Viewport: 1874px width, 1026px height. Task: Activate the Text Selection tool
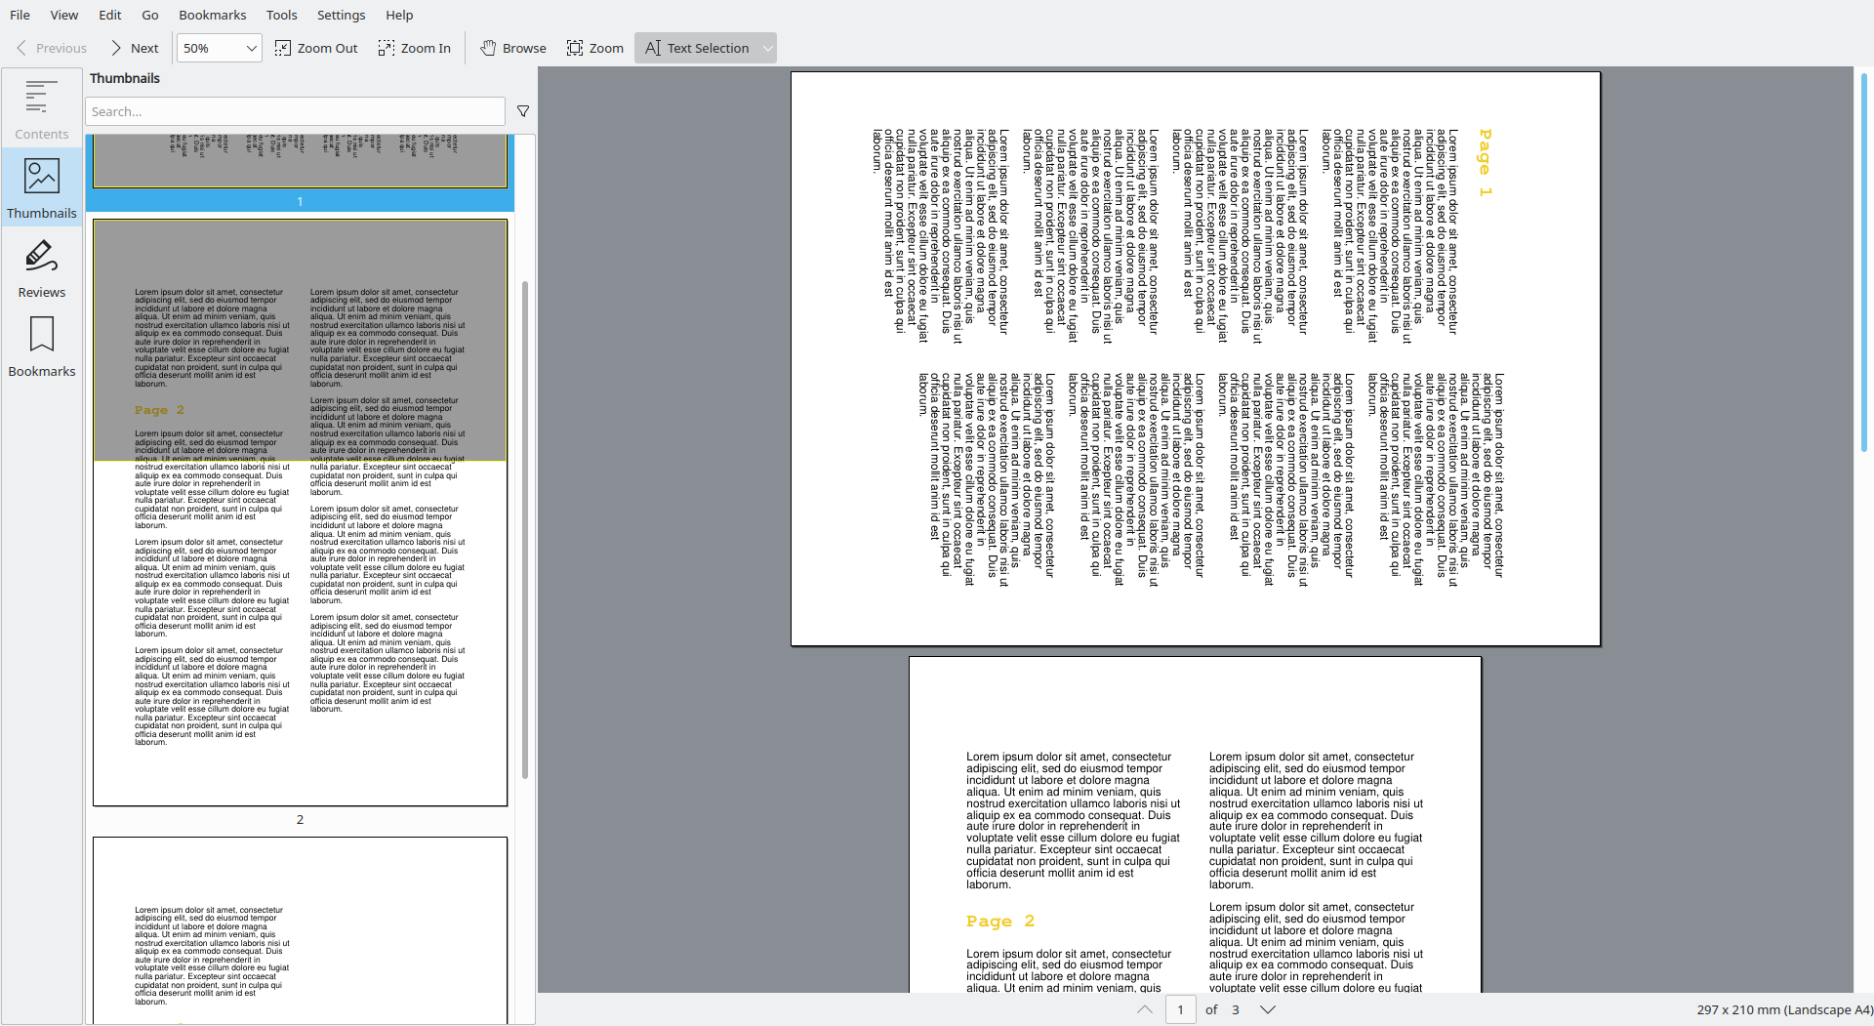click(x=697, y=48)
